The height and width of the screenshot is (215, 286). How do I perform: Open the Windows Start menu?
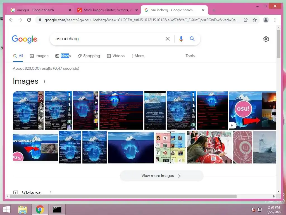(7, 209)
